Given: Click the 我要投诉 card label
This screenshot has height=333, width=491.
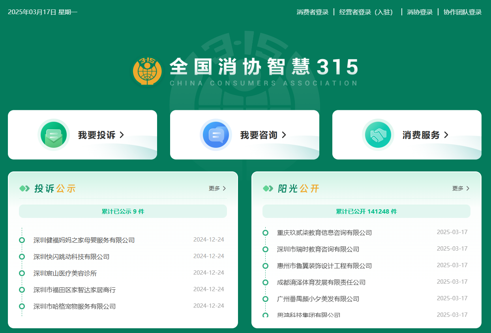Looking at the screenshot, I should pyautogui.click(x=97, y=135).
